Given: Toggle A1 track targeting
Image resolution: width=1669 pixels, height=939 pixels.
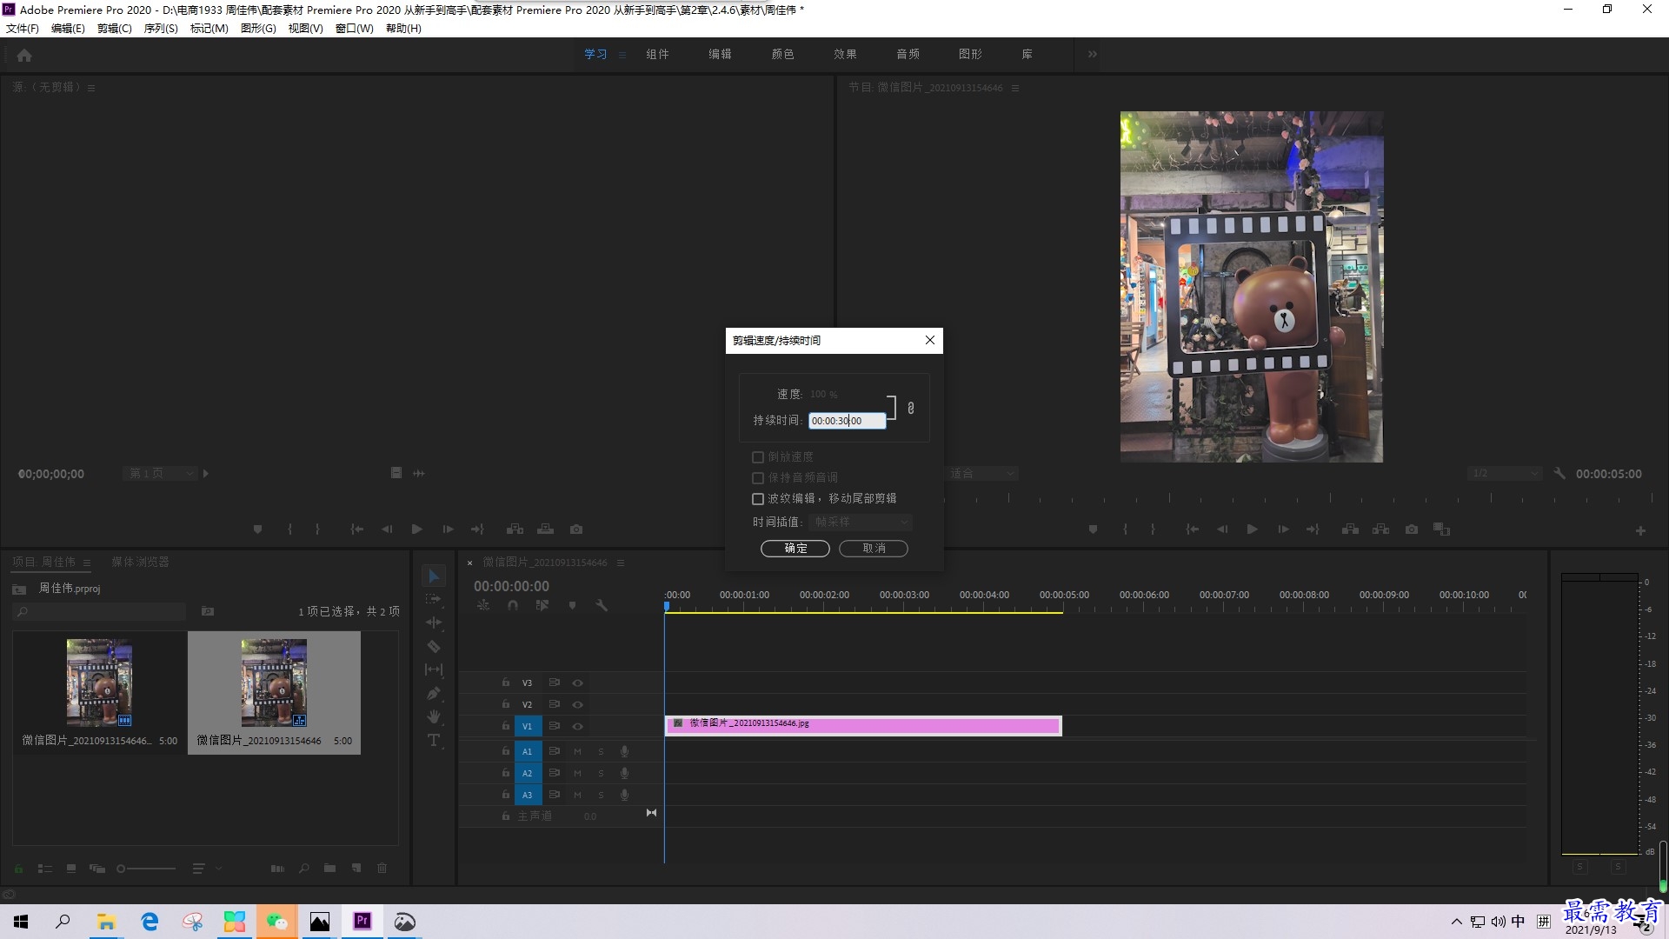Looking at the screenshot, I should 527,751.
